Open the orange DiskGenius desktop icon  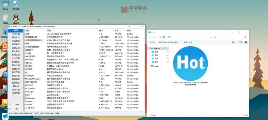[x=5, y=46]
